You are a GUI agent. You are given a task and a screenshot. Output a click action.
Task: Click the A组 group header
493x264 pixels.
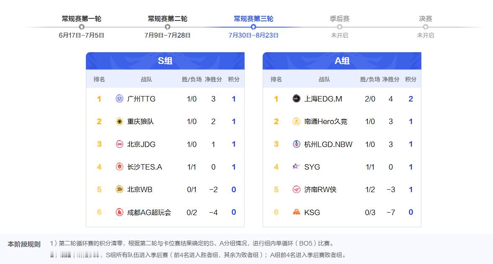point(342,61)
